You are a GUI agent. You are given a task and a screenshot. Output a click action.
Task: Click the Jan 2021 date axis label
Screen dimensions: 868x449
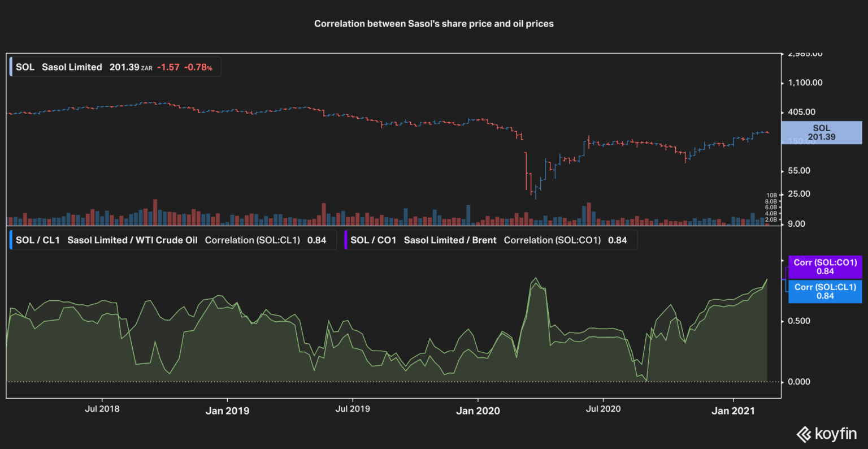[732, 411]
